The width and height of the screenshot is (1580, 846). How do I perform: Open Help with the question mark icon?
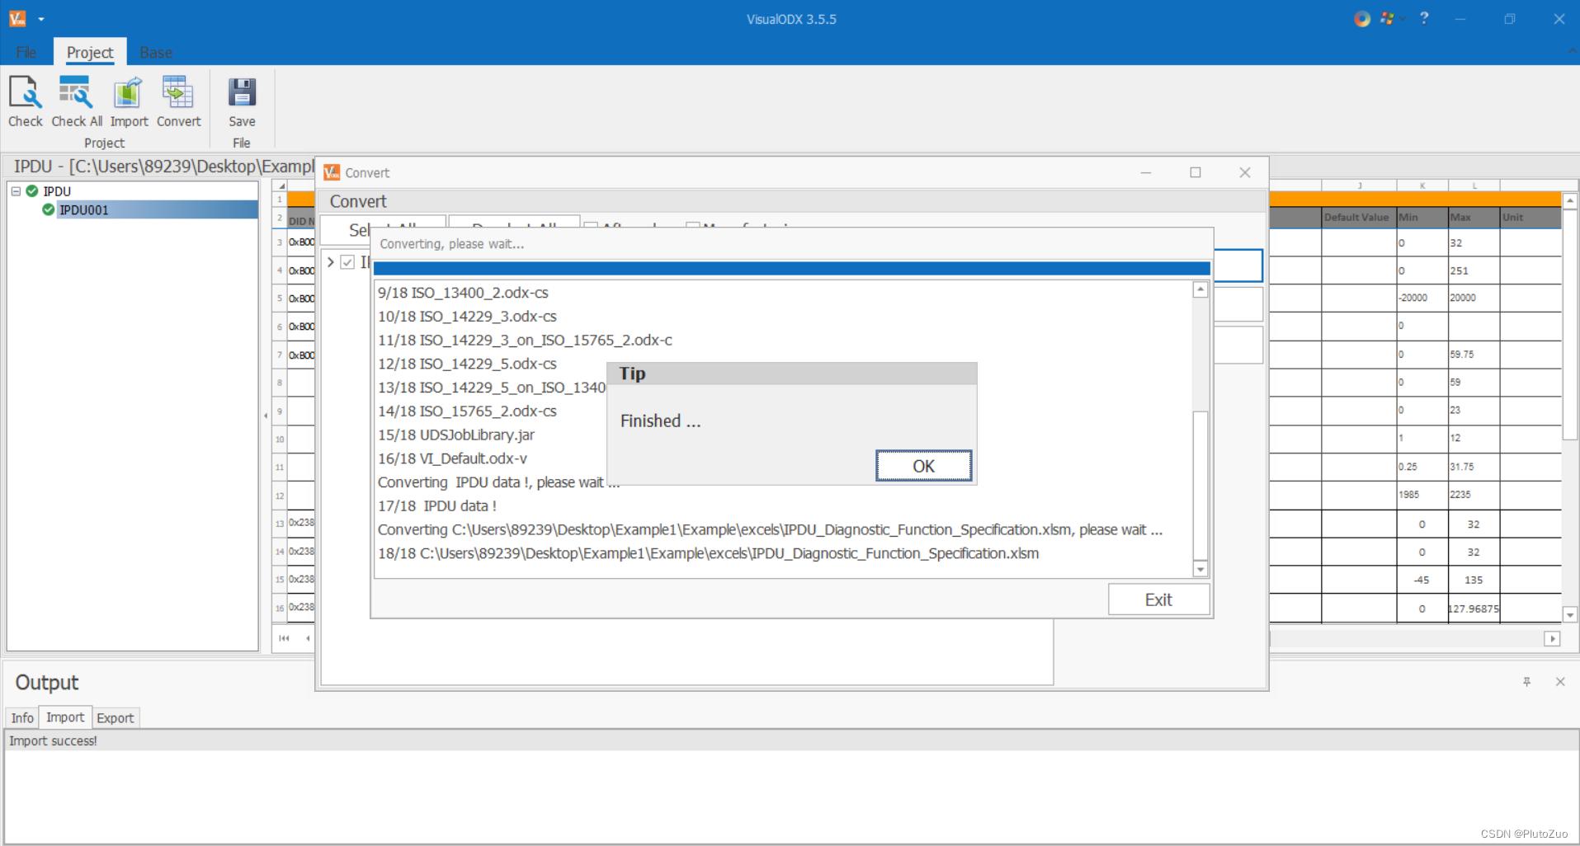[1424, 18]
